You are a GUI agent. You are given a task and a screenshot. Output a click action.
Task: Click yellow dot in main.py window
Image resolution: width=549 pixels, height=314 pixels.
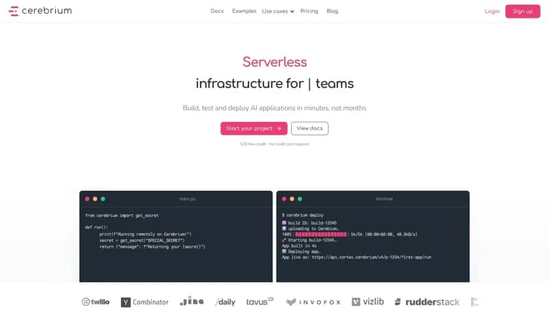[95, 199]
